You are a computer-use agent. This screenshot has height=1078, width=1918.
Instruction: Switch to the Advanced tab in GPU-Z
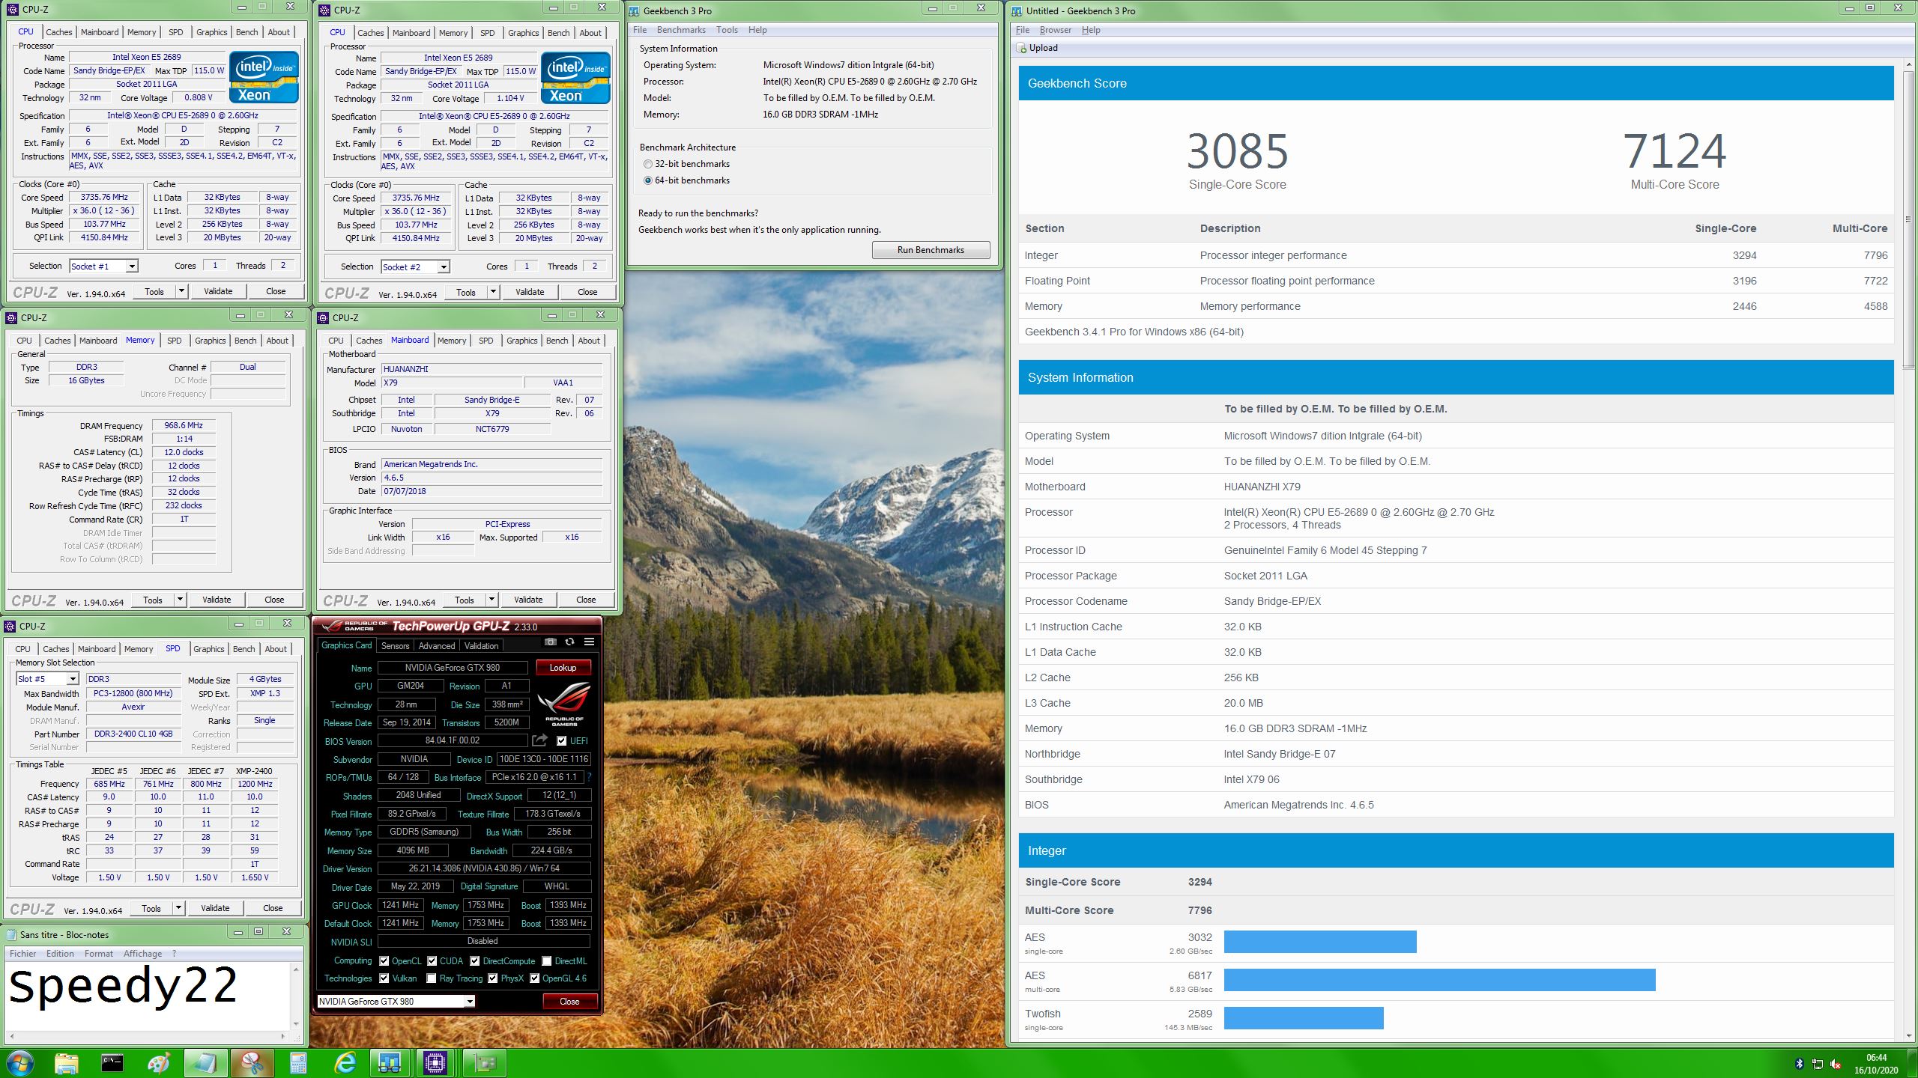[x=436, y=646]
